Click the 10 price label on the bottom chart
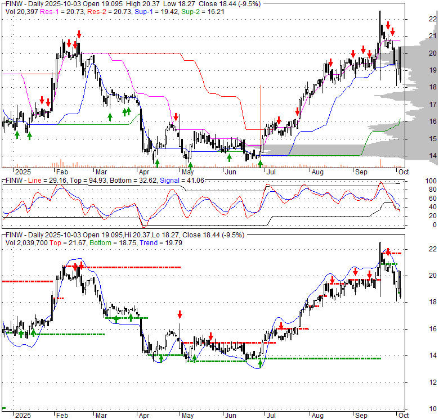439x419 pixels. coord(433,409)
